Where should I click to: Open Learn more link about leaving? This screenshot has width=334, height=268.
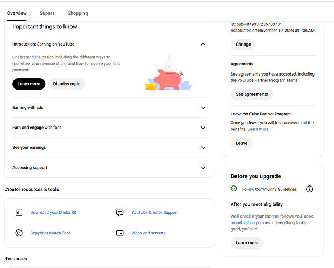[258, 129]
